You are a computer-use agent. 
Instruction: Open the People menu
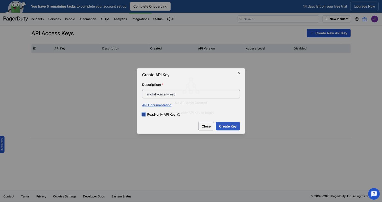pos(70,19)
